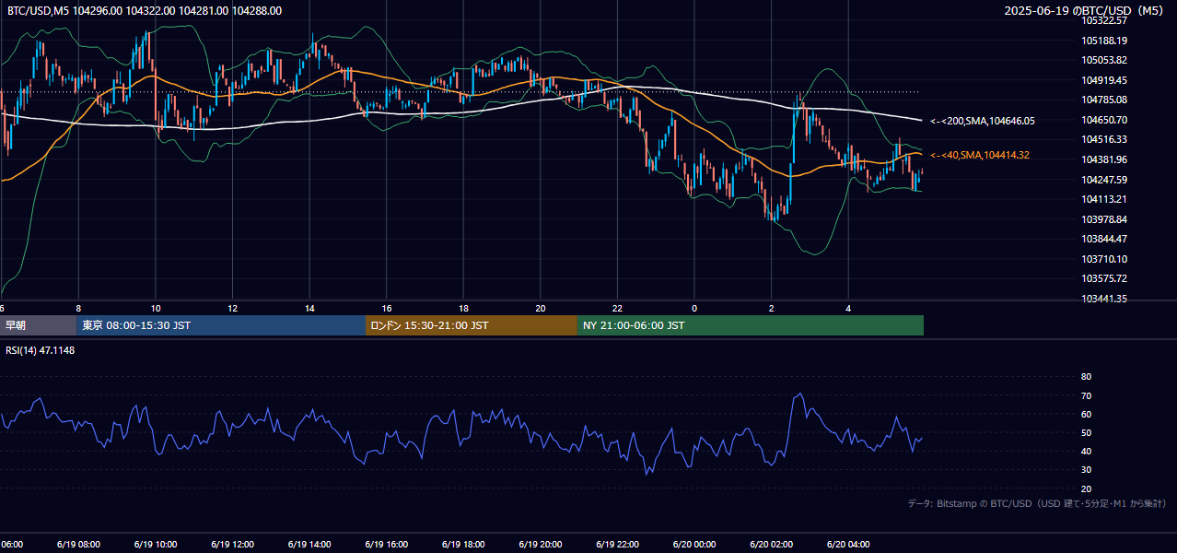
Task: Click hour tick 16 under price chart
Action: click(x=387, y=308)
